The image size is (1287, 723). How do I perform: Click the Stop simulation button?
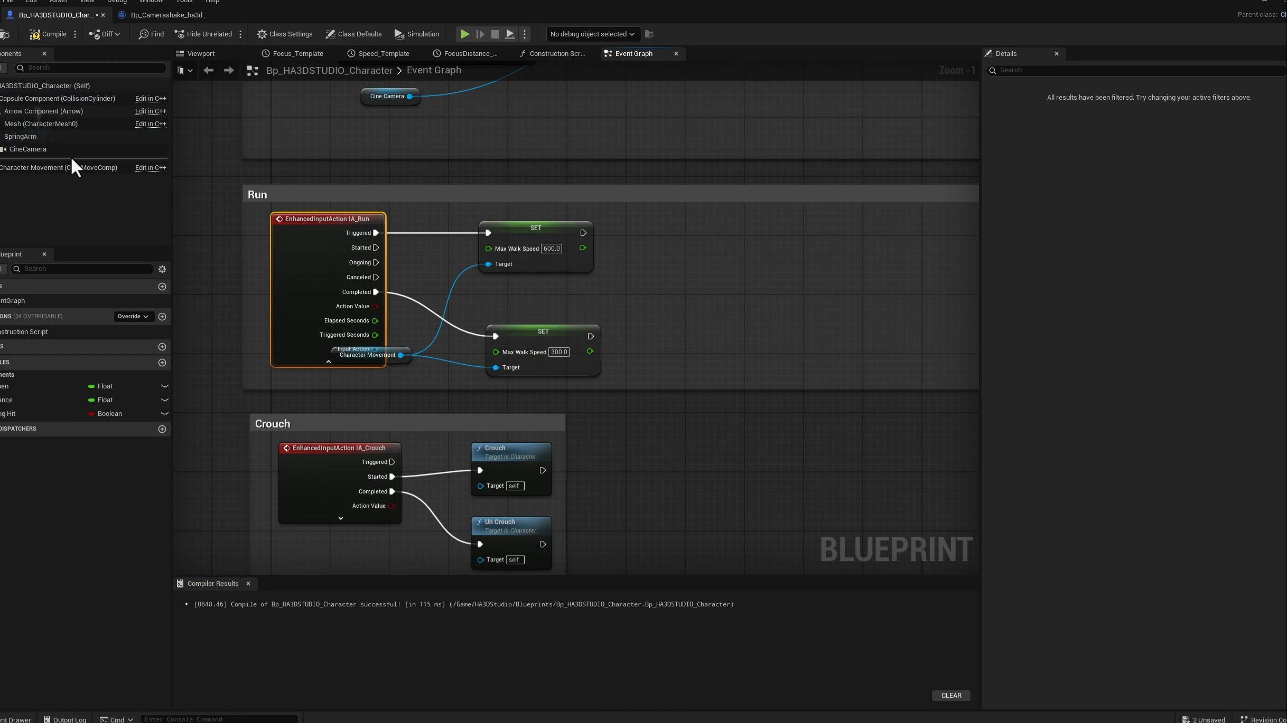point(495,34)
